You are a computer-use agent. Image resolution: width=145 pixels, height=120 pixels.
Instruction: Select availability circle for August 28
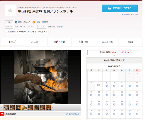[114, 114]
